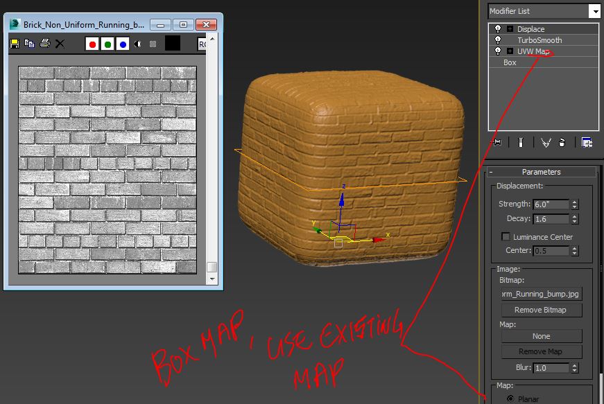Click the bitmap viewer scroll down arrow
This screenshot has width=604, height=404.
(x=212, y=279)
